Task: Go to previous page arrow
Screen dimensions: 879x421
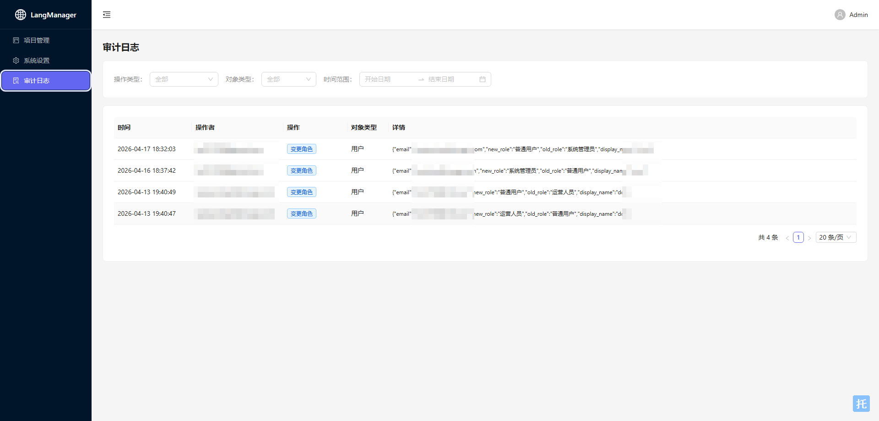Action: coord(787,238)
